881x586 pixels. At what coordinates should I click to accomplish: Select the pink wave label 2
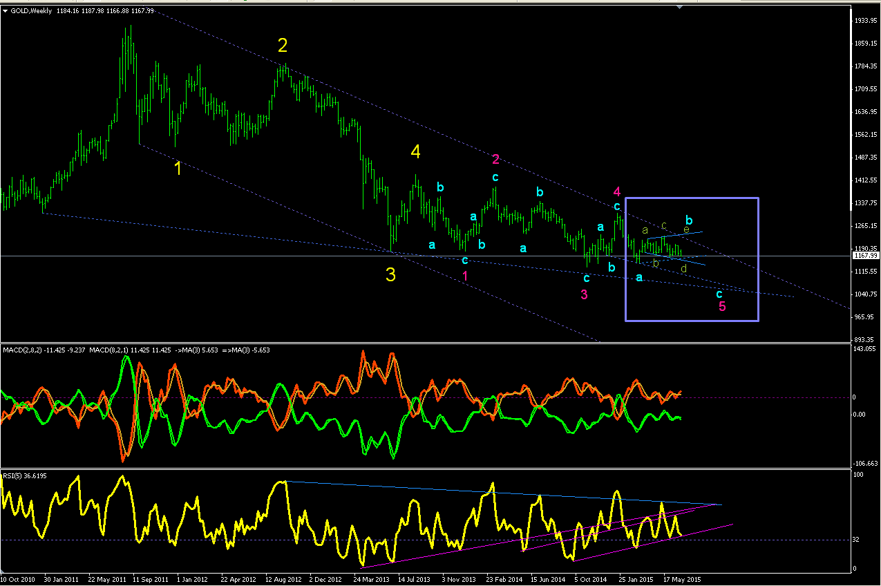click(x=495, y=160)
